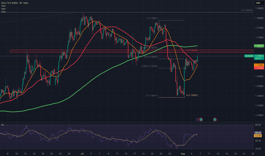Open the USD currency selector
This screenshot has height=156, width=265.
point(259,3)
